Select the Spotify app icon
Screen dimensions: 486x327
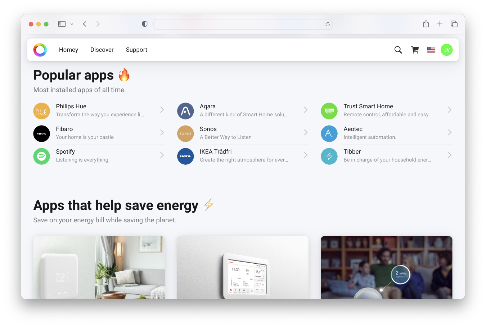tap(42, 156)
